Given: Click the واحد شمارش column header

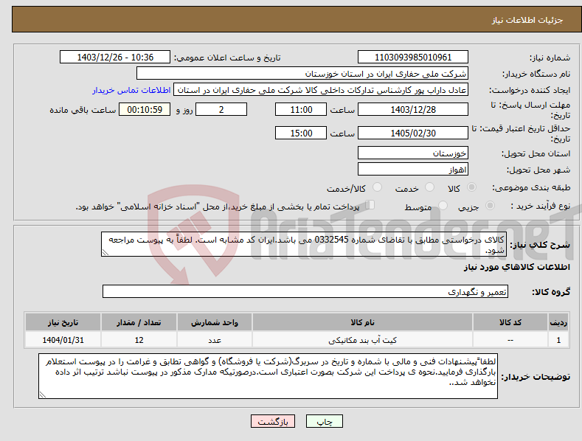Looking at the screenshot, I should [x=215, y=322].
